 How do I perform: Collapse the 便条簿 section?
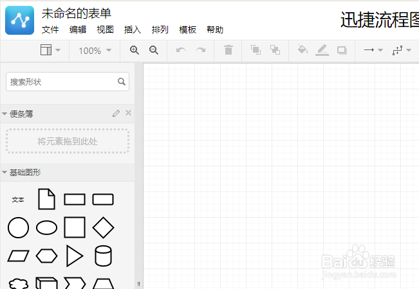(x=5, y=114)
